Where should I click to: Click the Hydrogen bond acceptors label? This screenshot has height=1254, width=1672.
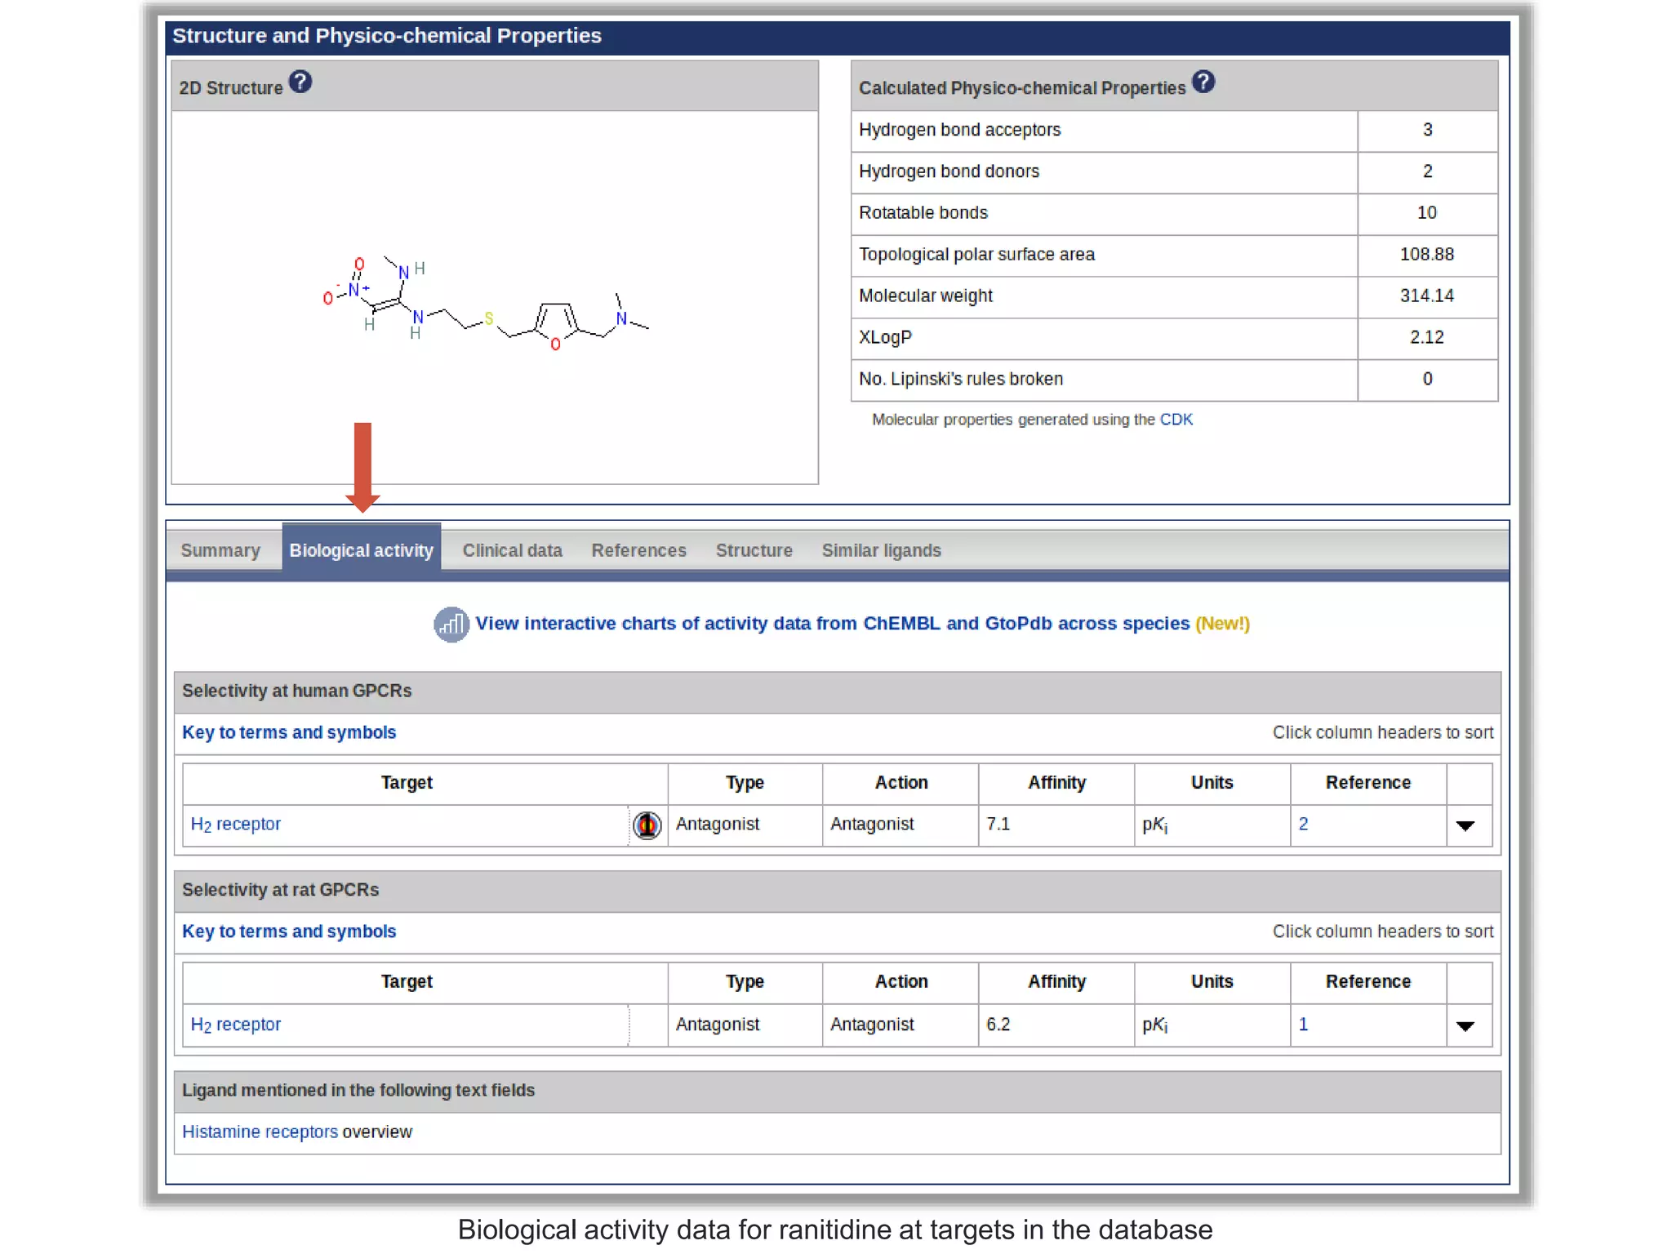tap(960, 130)
